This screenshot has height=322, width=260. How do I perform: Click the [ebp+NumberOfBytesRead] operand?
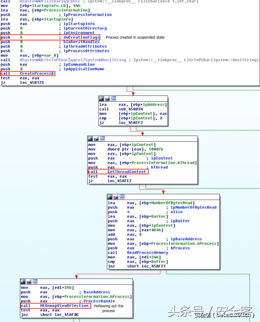coord(167,203)
